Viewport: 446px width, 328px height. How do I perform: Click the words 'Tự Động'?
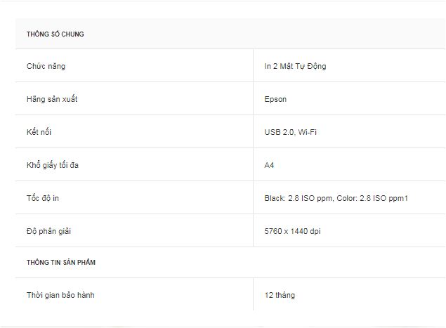[x=311, y=66]
